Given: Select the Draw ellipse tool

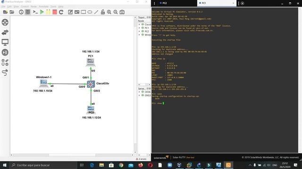Looking at the screenshot, I should [90, 12].
